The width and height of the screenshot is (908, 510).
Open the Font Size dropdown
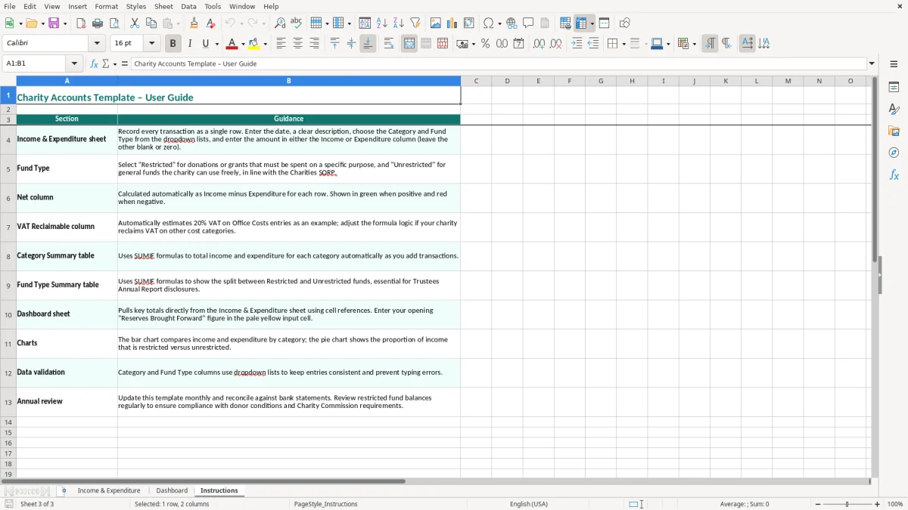point(151,44)
